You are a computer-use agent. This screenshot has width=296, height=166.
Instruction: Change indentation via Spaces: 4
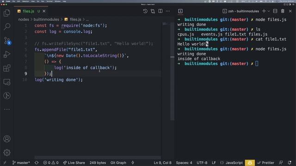pos(184,163)
